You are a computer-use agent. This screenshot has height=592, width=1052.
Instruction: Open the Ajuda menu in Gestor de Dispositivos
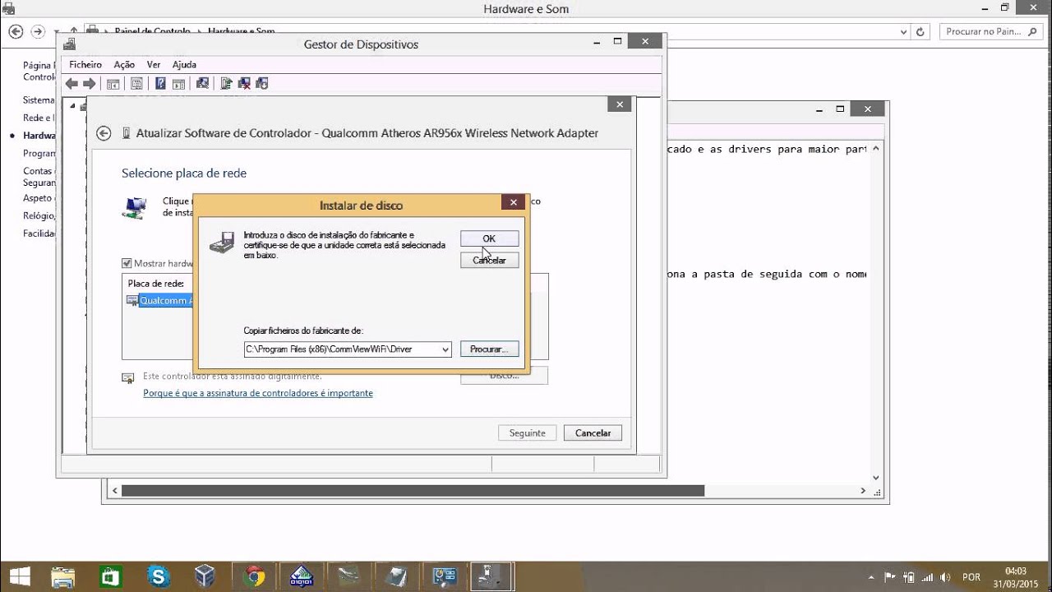click(184, 64)
